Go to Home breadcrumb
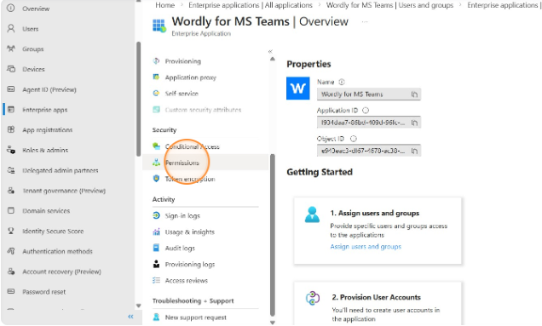The width and height of the screenshot is (542, 326). pyautogui.click(x=164, y=5)
